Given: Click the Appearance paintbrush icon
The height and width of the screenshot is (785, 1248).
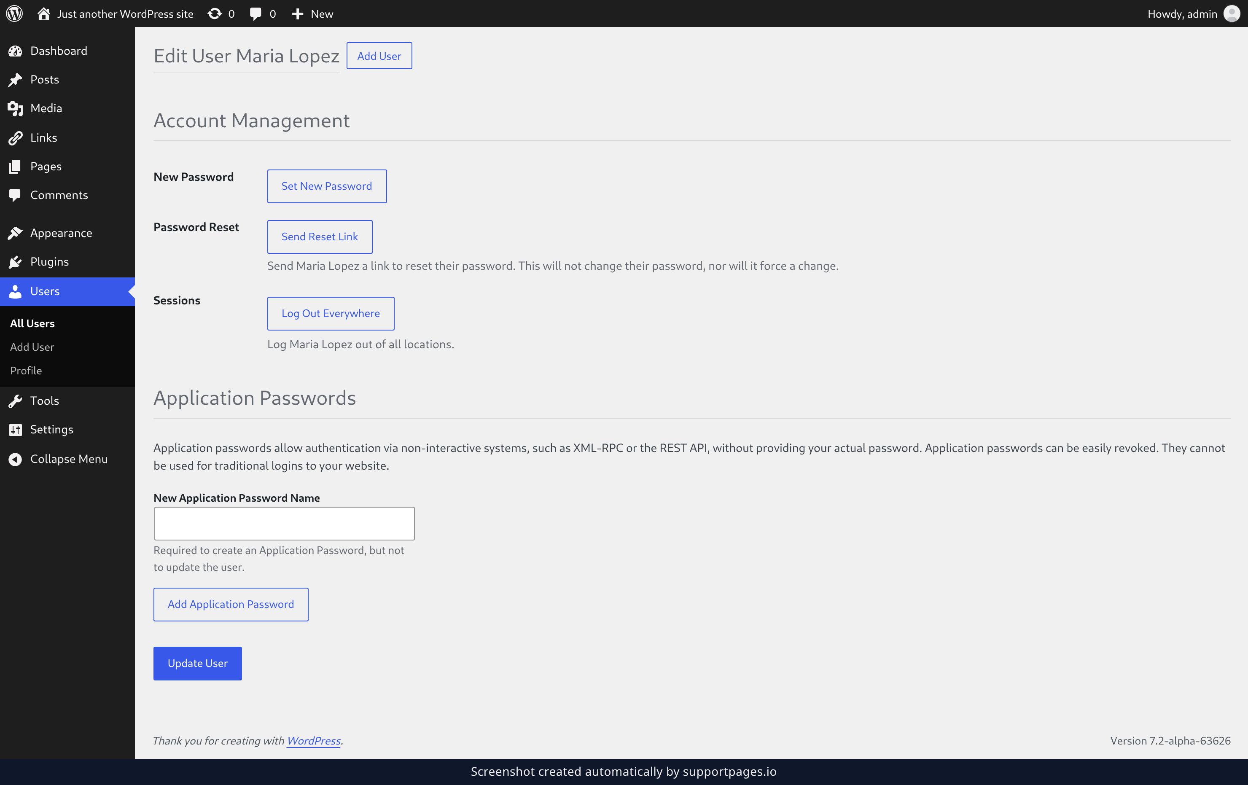Looking at the screenshot, I should [15, 233].
